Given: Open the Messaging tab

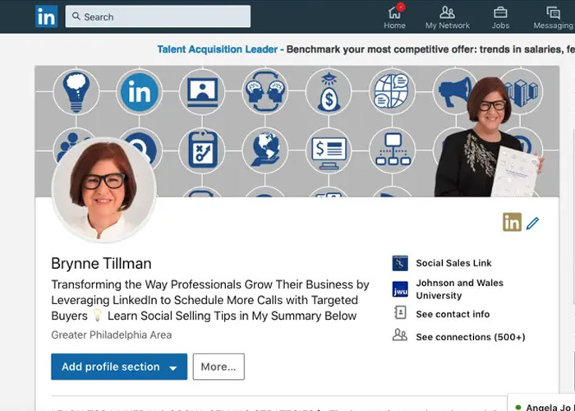Looking at the screenshot, I should (x=553, y=17).
